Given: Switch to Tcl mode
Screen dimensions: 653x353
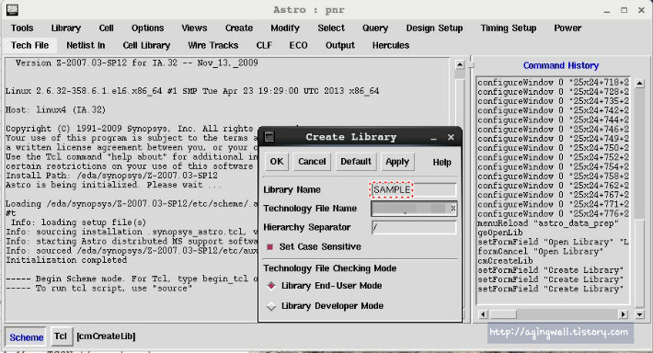Looking at the screenshot, I should (61, 336).
